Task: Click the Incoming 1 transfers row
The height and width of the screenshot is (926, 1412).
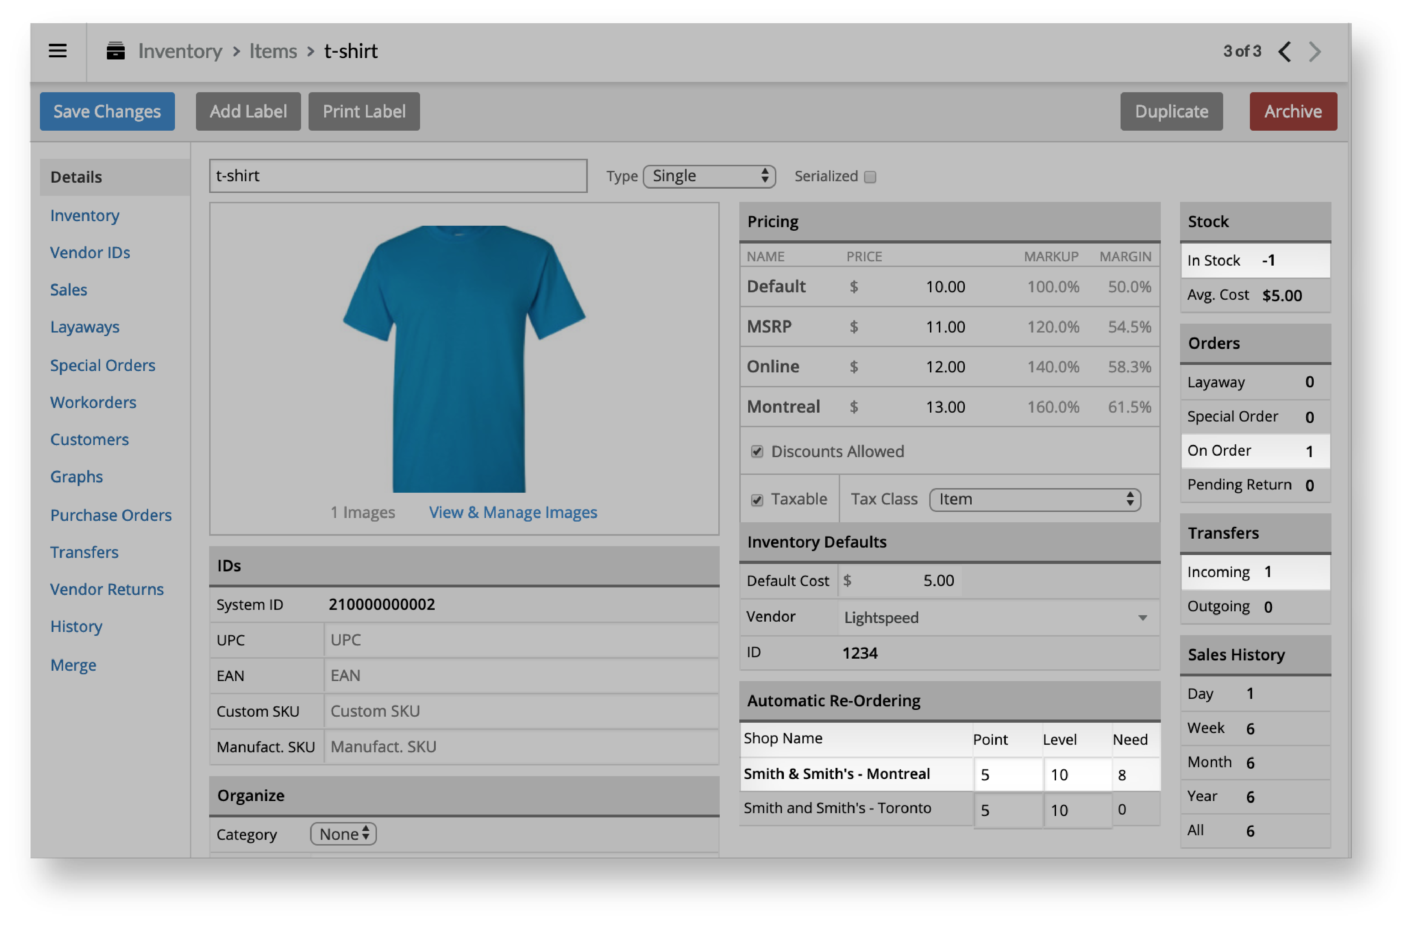Action: (1255, 573)
